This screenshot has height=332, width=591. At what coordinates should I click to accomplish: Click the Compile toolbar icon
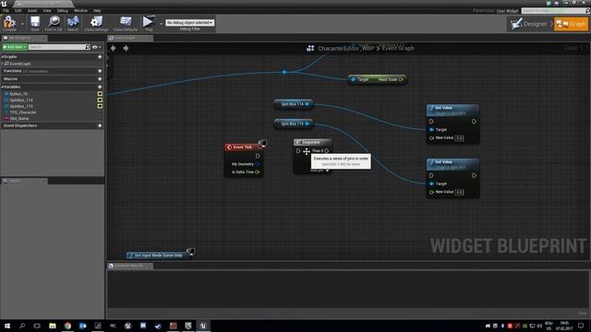pos(9,23)
